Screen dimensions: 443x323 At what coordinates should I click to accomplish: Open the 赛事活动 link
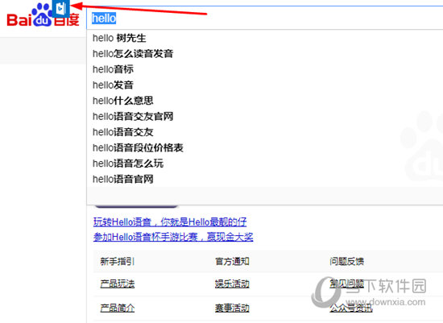pos(232,308)
